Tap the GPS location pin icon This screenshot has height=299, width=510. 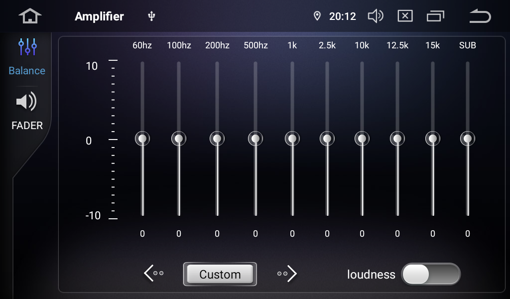(x=317, y=16)
